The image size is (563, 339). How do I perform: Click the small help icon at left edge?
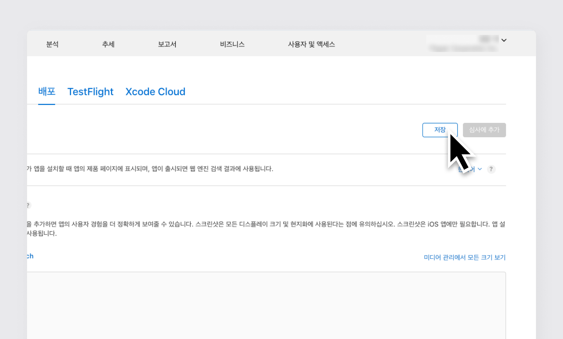(x=28, y=205)
